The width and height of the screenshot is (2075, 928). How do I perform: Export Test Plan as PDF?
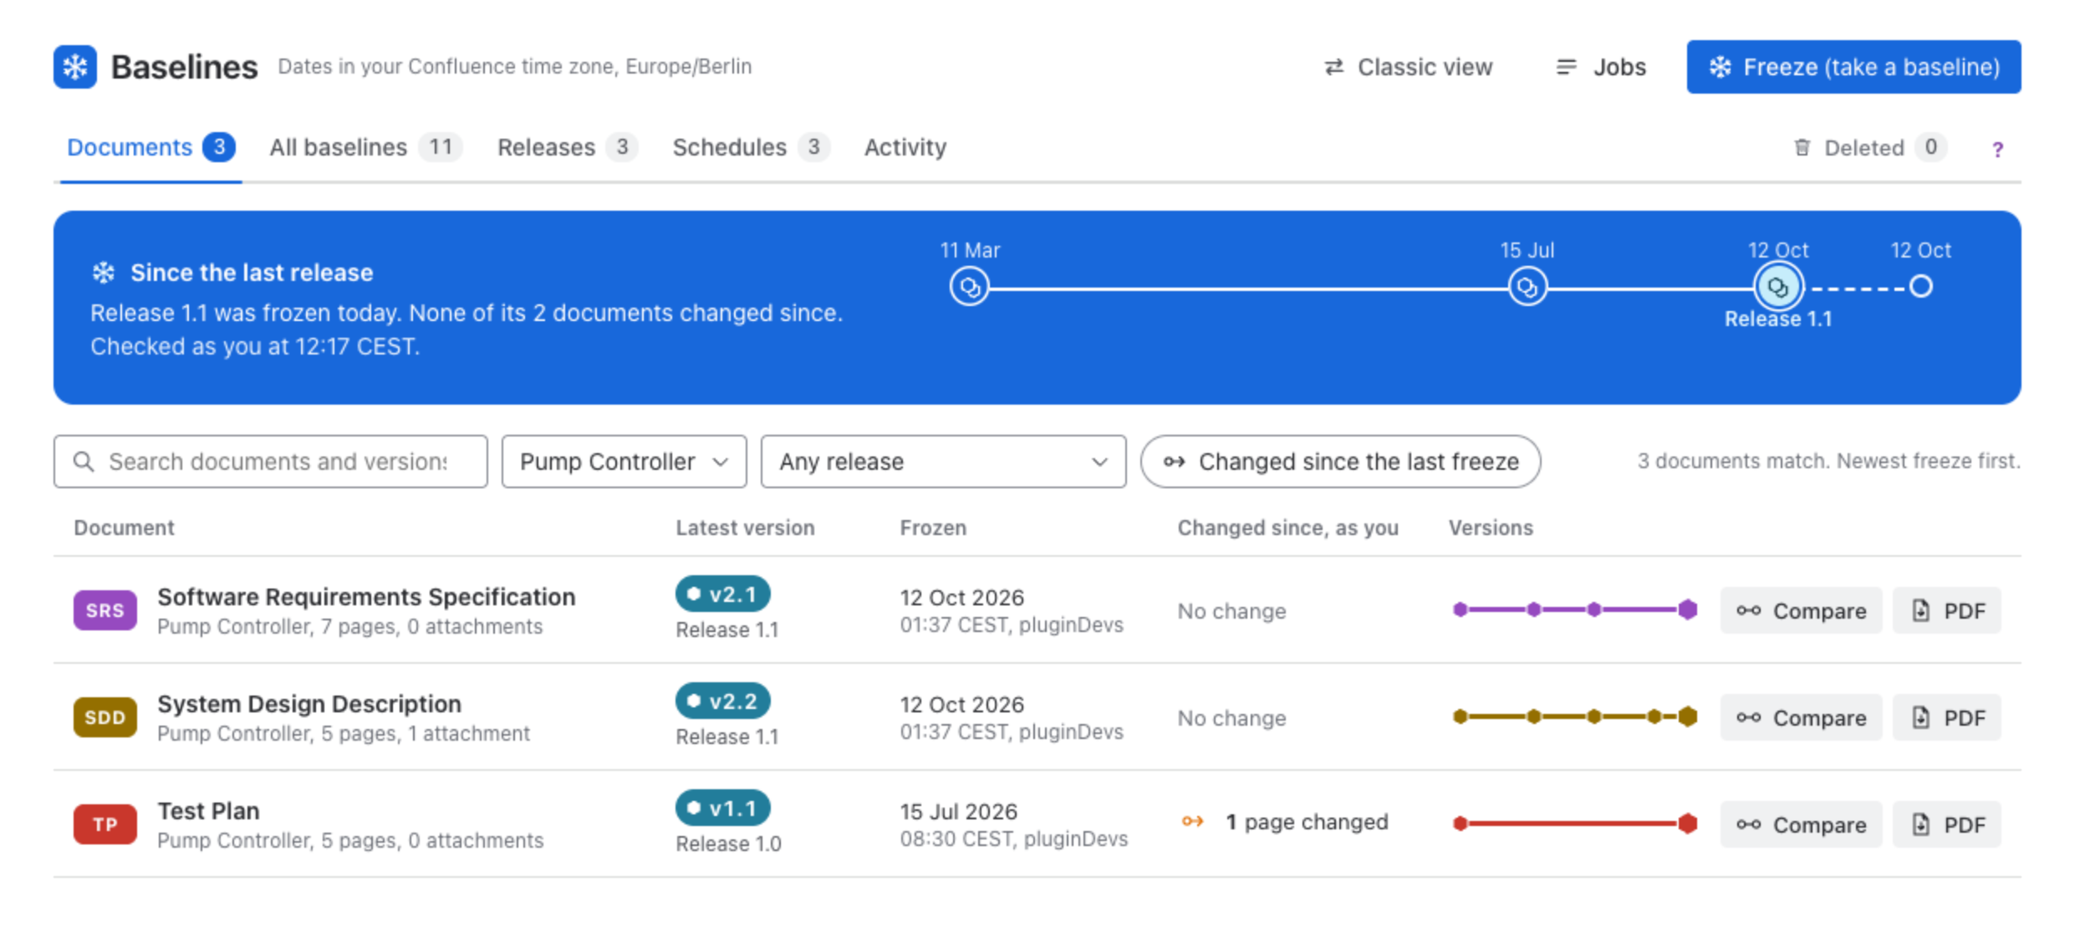coord(1947,824)
